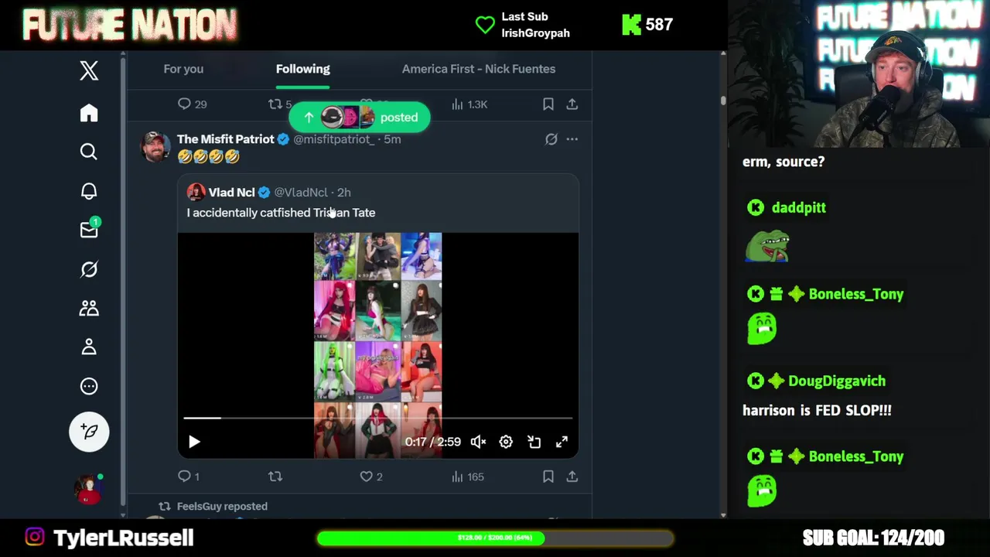The width and height of the screenshot is (990, 557).
Task: Select the Following tab
Action: coord(303,69)
